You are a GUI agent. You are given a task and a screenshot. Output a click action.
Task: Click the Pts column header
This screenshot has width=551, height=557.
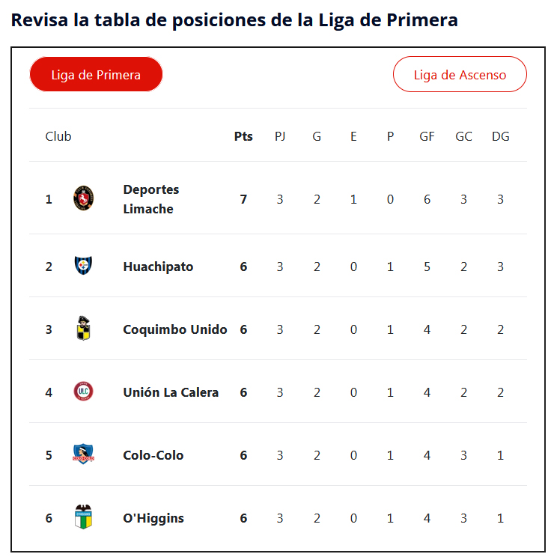click(x=243, y=136)
